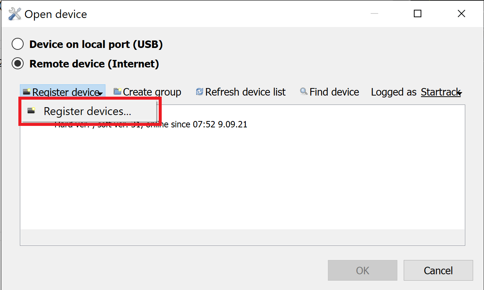Screen dimensions: 484x290
Task: Click the Create group text label
Action: click(x=152, y=92)
